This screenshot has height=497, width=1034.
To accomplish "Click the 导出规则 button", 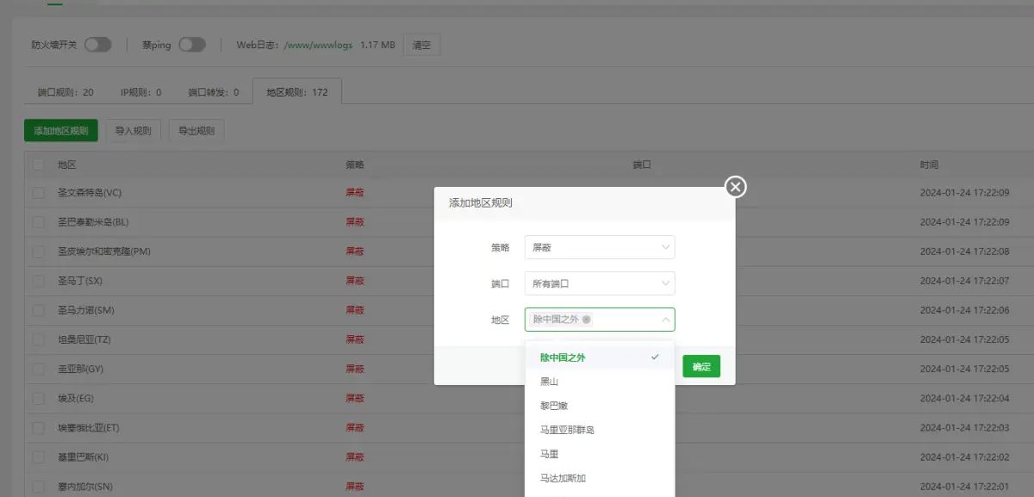I will [196, 130].
